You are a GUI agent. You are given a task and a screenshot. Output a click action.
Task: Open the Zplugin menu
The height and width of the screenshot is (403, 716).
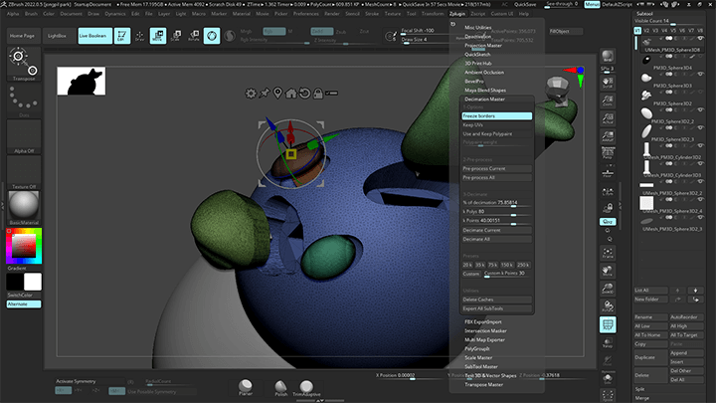pyautogui.click(x=457, y=14)
